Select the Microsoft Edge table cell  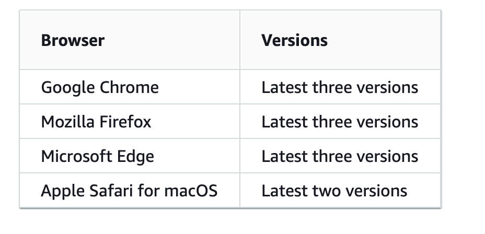(x=130, y=156)
